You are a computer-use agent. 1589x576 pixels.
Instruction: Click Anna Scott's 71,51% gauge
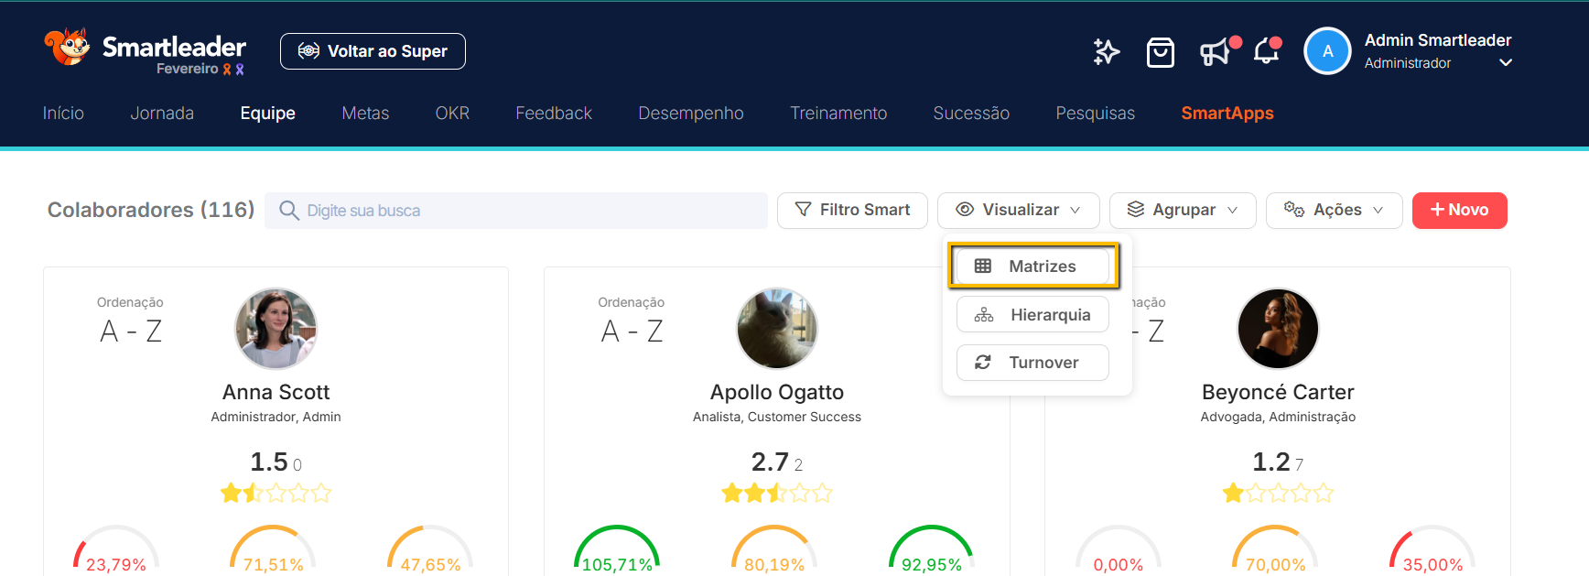click(x=273, y=549)
